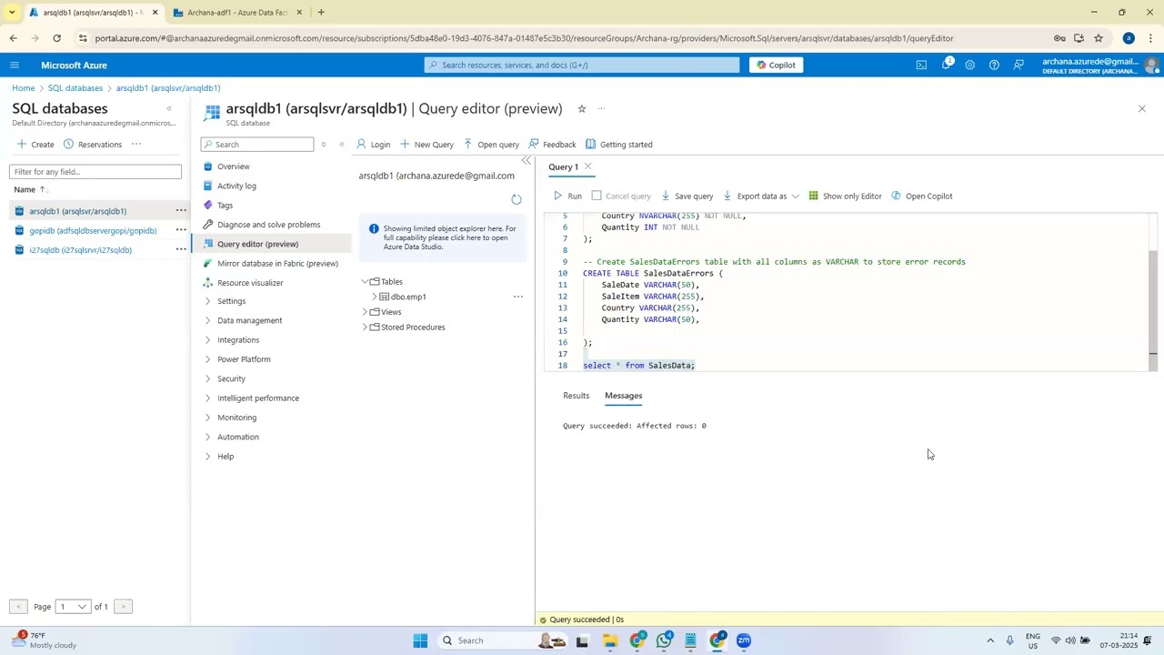Switch to the Messages tab
This screenshot has width=1164, height=655.
coord(623,396)
